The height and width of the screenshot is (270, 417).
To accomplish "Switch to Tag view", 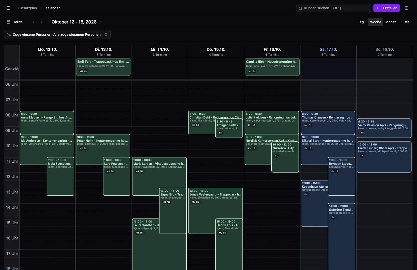I will coord(361,22).
